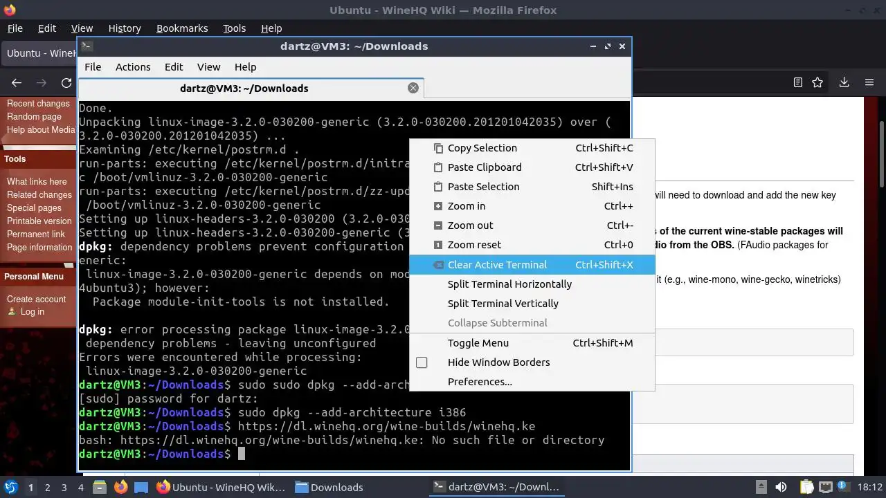Open Firefox Tools menu
The height and width of the screenshot is (498, 886).
pyautogui.click(x=234, y=28)
